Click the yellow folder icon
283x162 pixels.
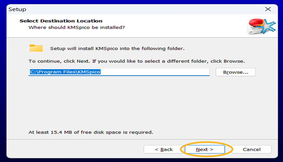click(36, 48)
